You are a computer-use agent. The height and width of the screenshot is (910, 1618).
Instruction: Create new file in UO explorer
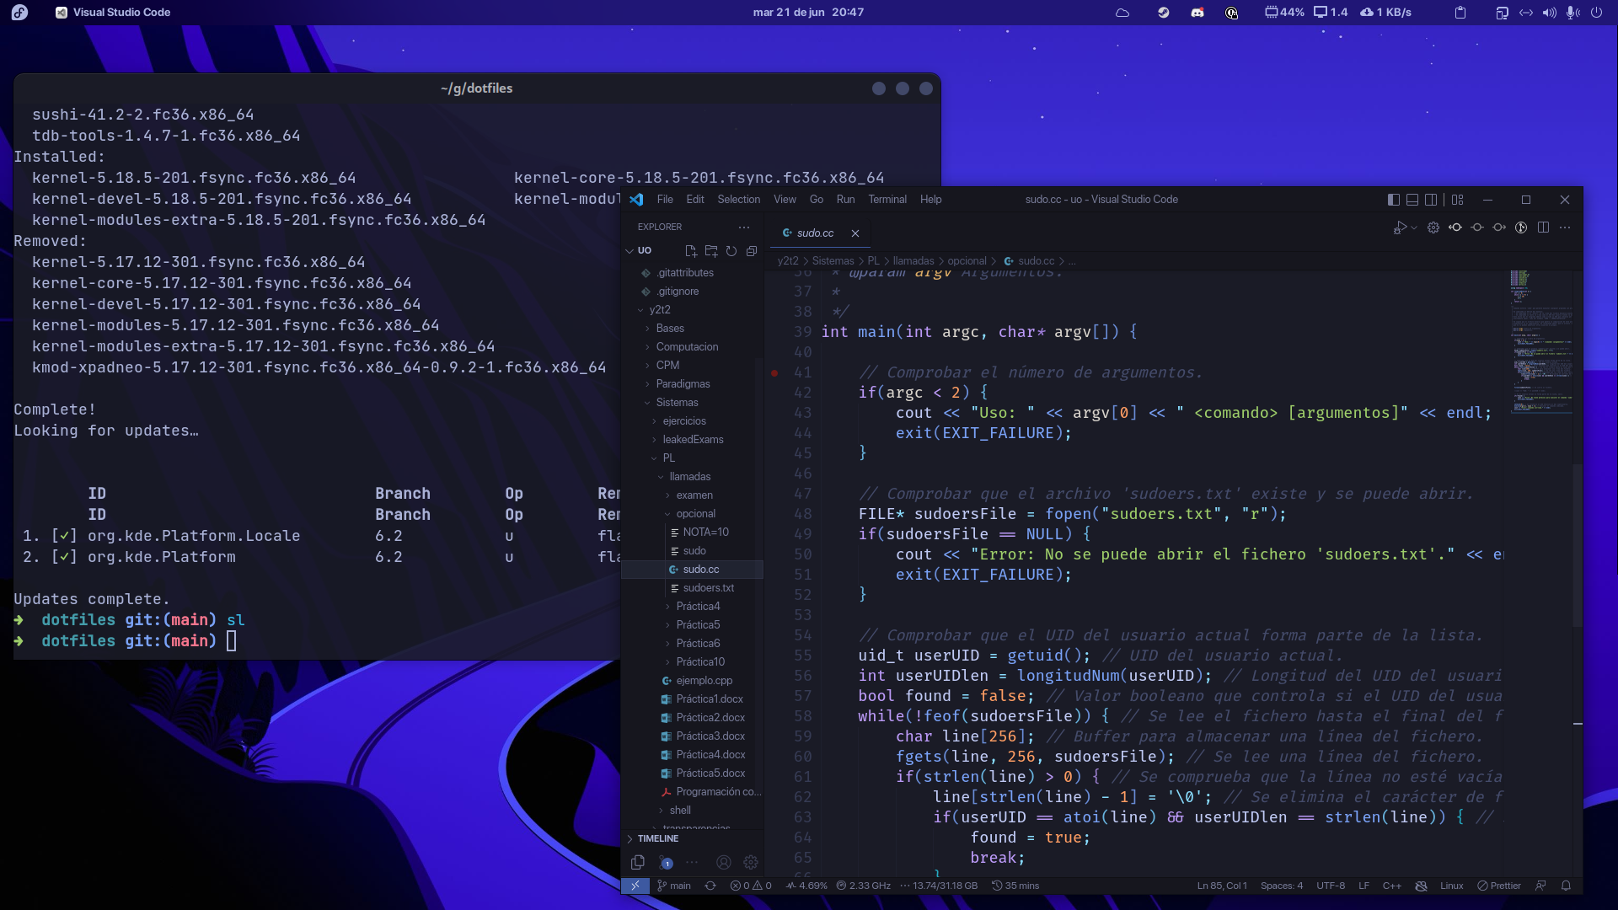(x=691, y=251)
